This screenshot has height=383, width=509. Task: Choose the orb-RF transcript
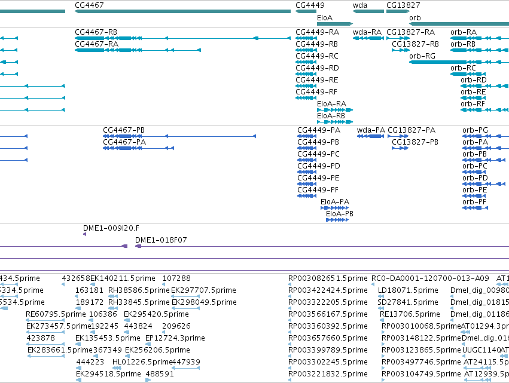click(x=484, y=110)
